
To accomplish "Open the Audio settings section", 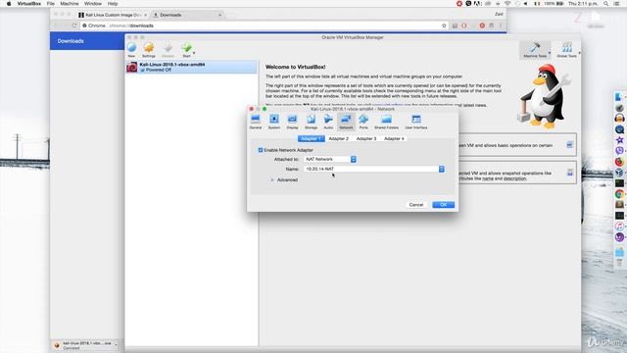I will click(x=328, y=122).
